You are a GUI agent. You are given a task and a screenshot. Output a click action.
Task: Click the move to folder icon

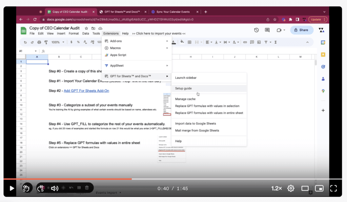tap(93, 28)
